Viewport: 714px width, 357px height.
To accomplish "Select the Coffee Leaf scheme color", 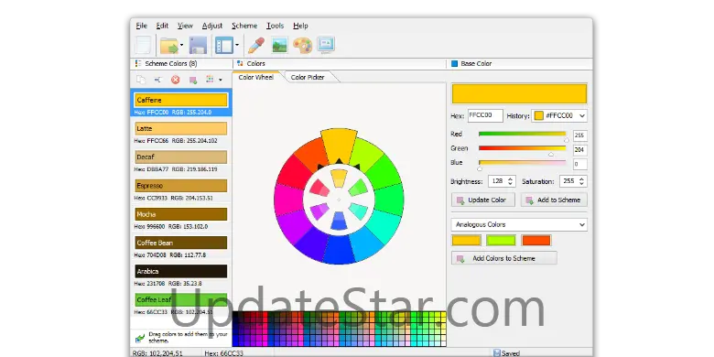I will click(180, 304).
